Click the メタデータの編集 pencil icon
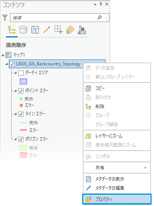The height and width of the screenshot is (206, 154). pos(88,188)
